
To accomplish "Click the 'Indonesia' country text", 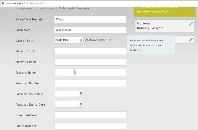I will pyautogui.click(x=144, y=24).
